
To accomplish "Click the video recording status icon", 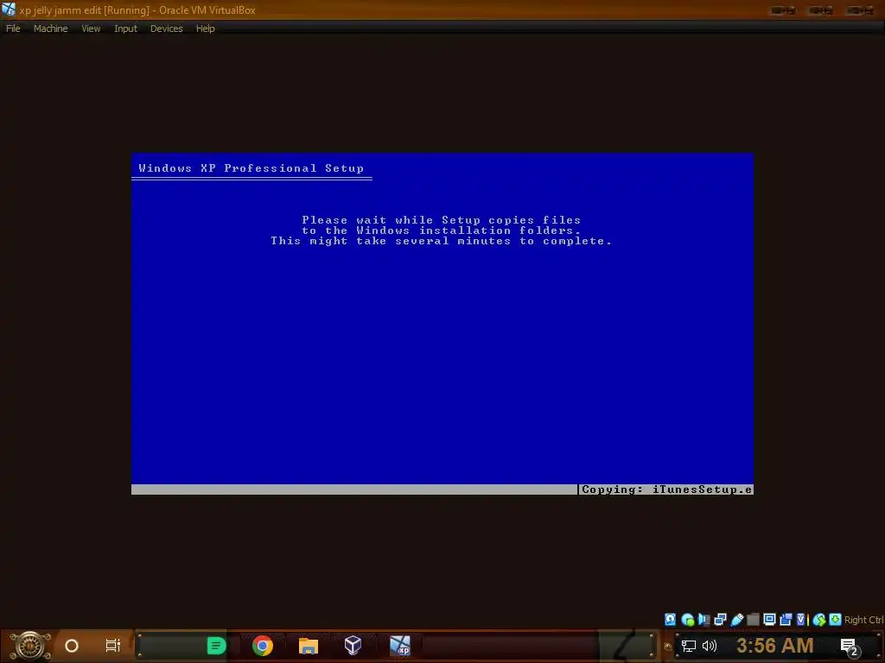I will (x=786, y=620).
